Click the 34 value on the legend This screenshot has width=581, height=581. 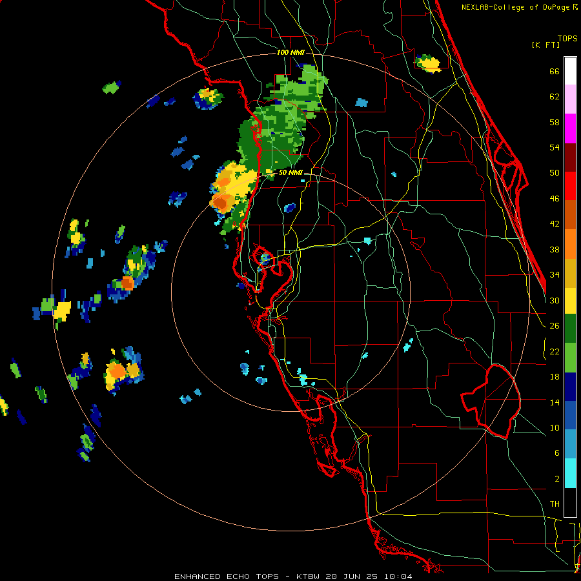pos(555,275)
